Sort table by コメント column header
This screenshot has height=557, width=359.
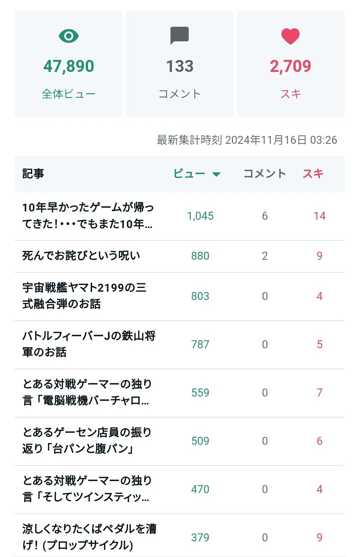coord(265,173)
